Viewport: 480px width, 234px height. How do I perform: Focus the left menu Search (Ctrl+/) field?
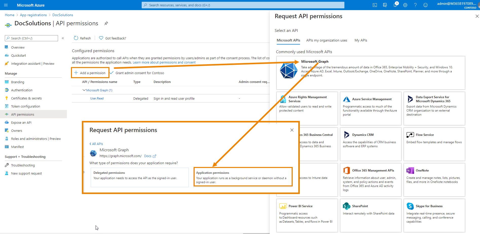[31, 38]
